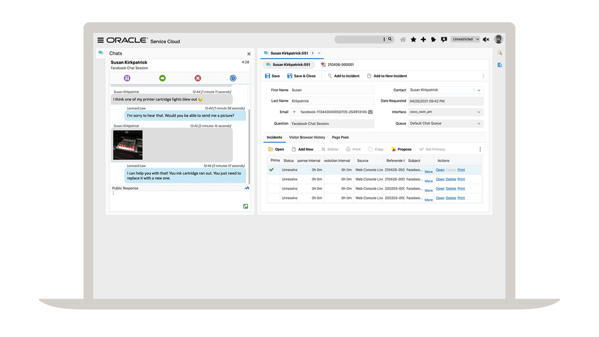Screen dimensions: 599x337
Task: Click the green primary checkmark in first incident row
Action: coord(271,170)
